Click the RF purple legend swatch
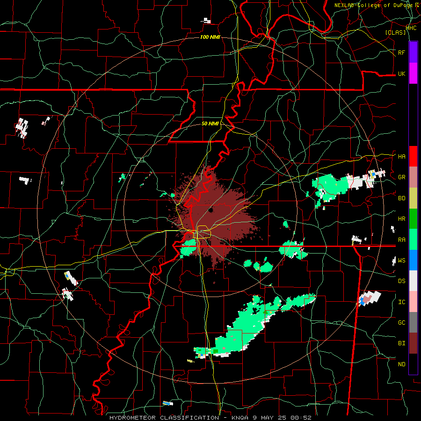This screenshot has height=421, width=421. 413,52
